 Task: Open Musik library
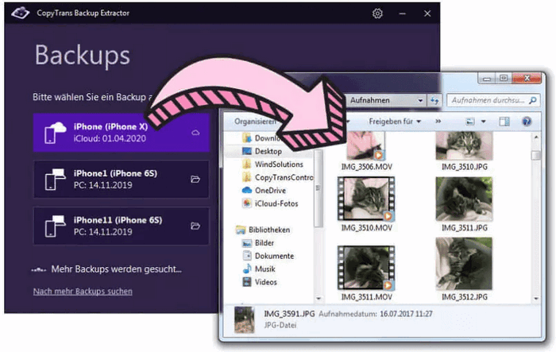pos(258,269)
